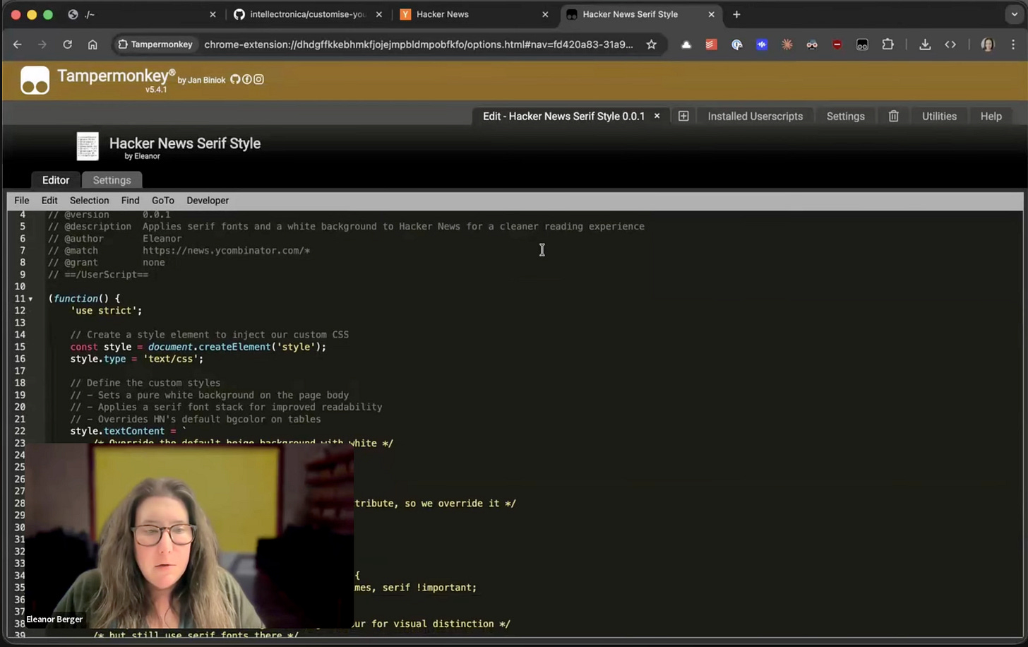1028x647 pixels.
Task: Open the Tampermonkey extension icon in toolbar
Action: pos(862,44)
